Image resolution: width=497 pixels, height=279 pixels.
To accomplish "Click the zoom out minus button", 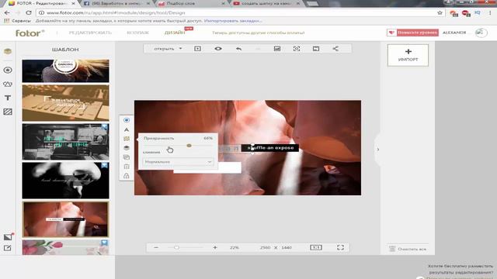I will pyautogui.click(x=156, y=247).
